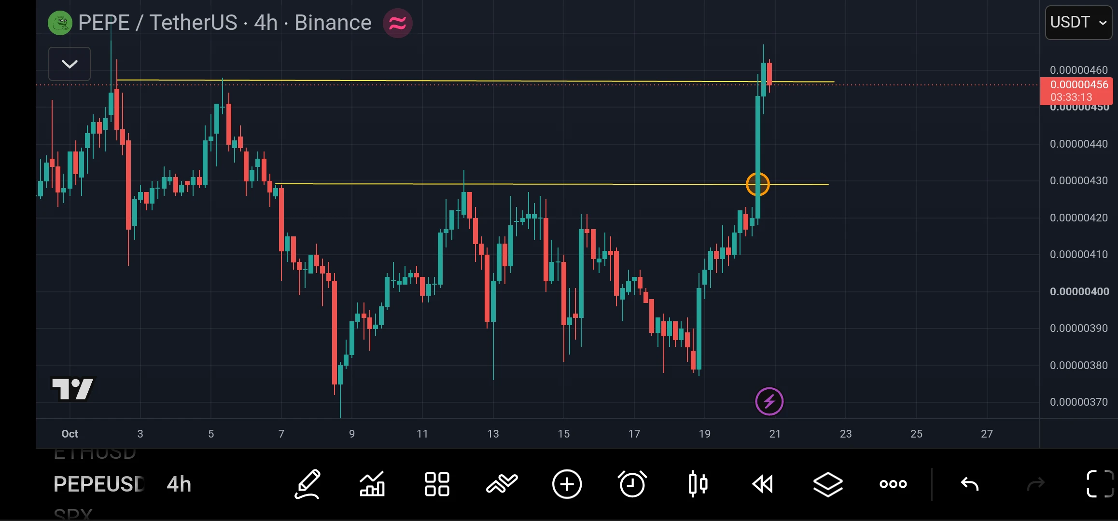Image resolution: width=1118 pixels, height=521 pixels.
Task: Tap the 27 date on time axis
Action: (987, 434)
